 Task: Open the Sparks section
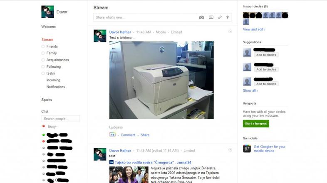tap(47, 100)
